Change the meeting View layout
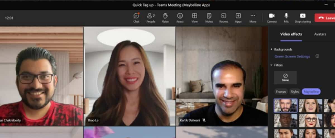Viewport: 335px width, 138px height. click(x=195, y=18)
